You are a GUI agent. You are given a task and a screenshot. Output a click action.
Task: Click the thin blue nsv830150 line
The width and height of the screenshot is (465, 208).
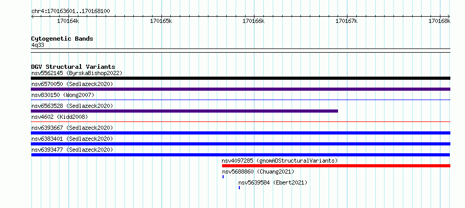(x=240, y=100)
